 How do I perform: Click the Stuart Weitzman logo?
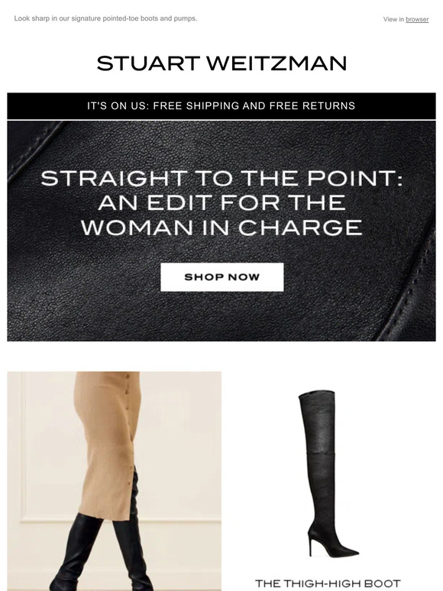tap(221, 63)
